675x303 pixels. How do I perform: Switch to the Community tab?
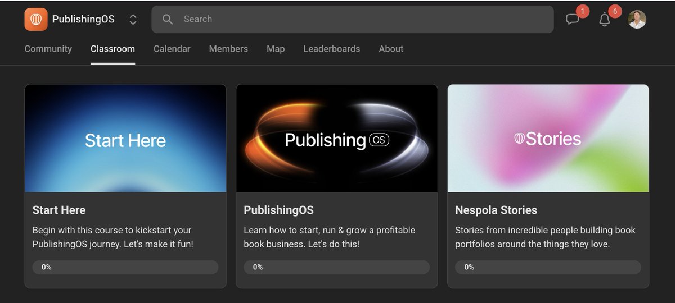point(48,49)
